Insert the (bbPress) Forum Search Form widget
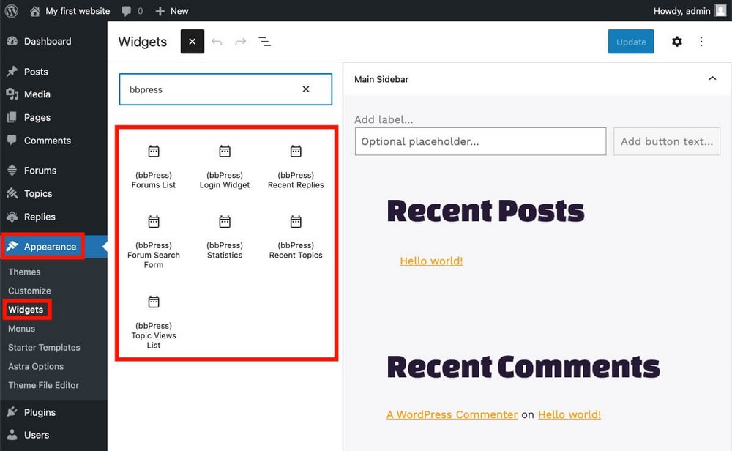This screenshot has height=451, width=732. point(154,242)
